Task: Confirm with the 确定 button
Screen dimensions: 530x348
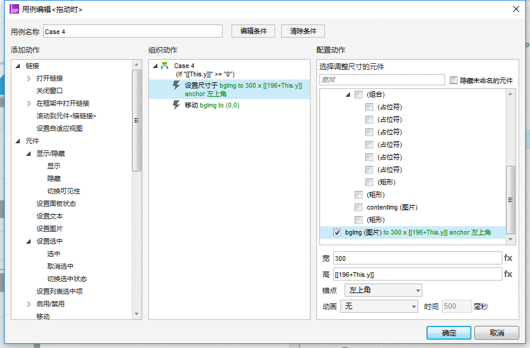Action: [x=449, y=332]
